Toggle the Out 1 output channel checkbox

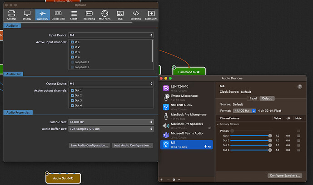point(73,90)
